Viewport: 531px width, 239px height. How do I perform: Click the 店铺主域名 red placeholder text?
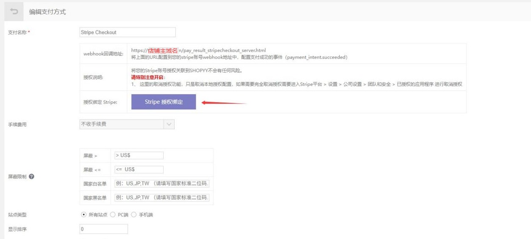pos(163,51)
